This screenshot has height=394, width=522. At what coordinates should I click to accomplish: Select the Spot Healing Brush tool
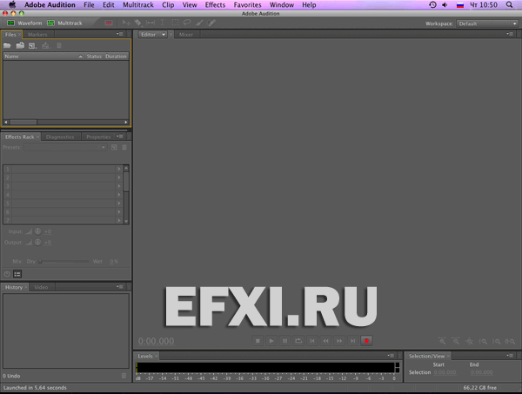tap(211, 23)
